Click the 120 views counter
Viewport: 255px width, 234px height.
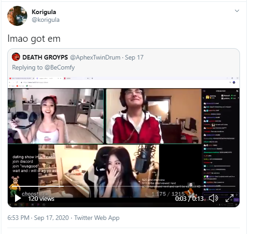(41, 199)
